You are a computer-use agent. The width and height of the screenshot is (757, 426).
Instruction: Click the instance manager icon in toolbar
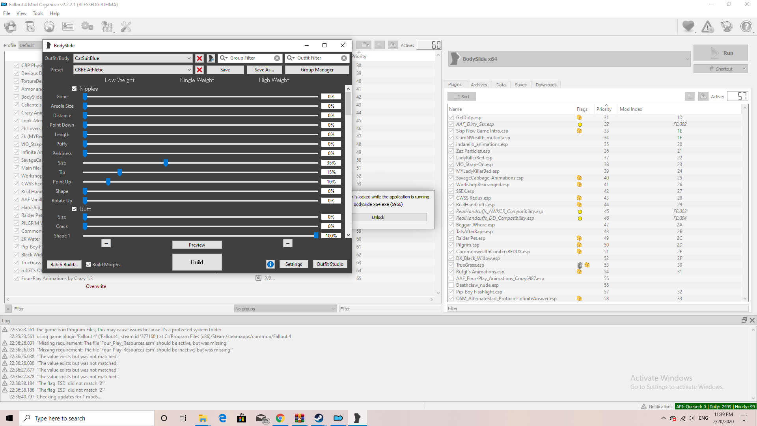pyautogui.click(x=11, y=27)
